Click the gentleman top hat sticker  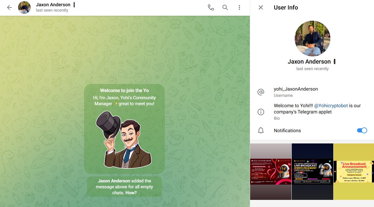point(124,140)
